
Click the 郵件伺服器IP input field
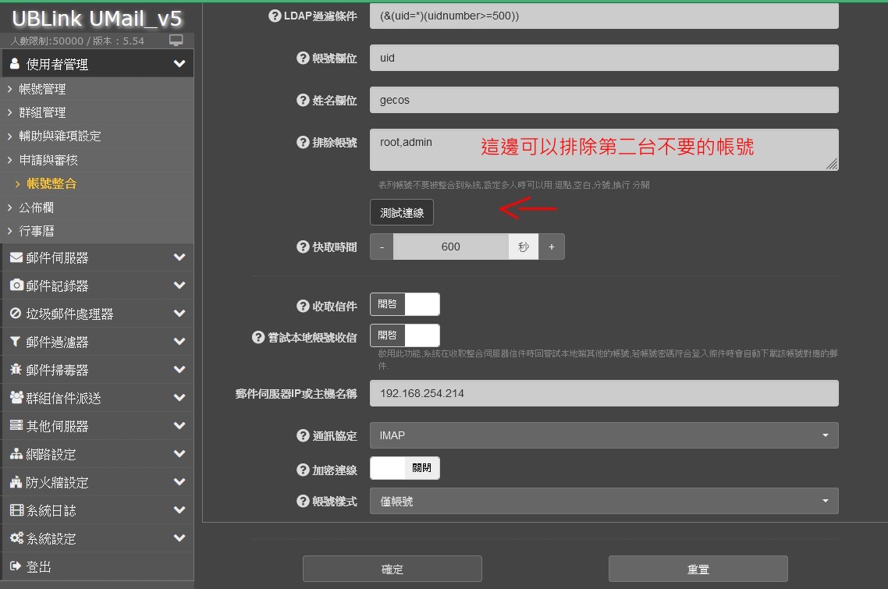pyautogui.click(x=603, y=393)
